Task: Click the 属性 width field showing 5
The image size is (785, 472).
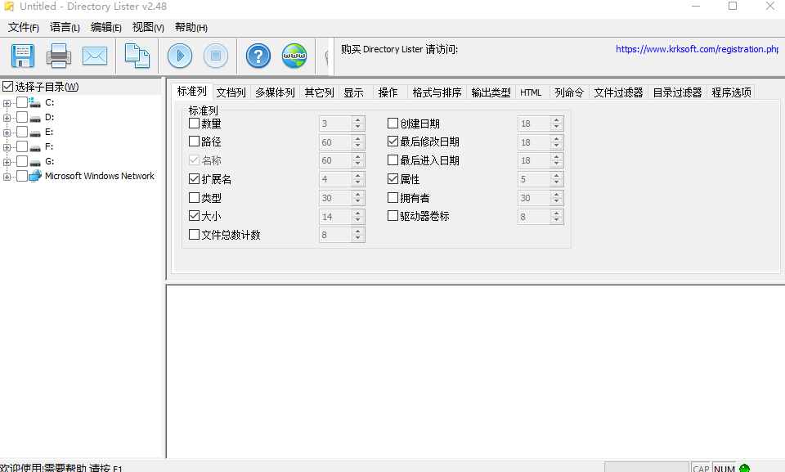Action: click(534, 179)
